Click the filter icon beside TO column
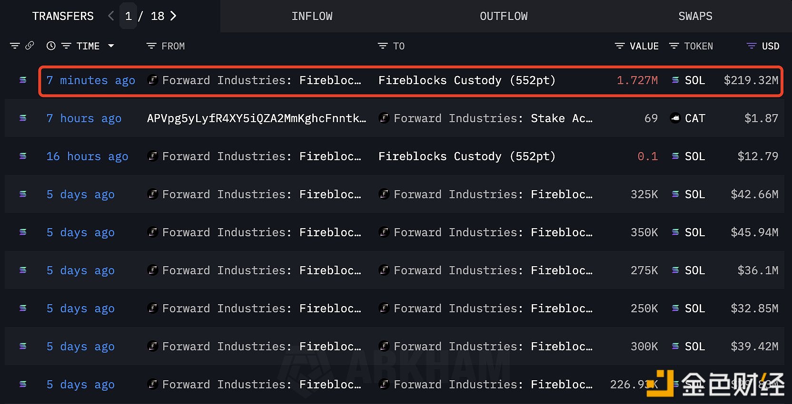 click(382, 46)
